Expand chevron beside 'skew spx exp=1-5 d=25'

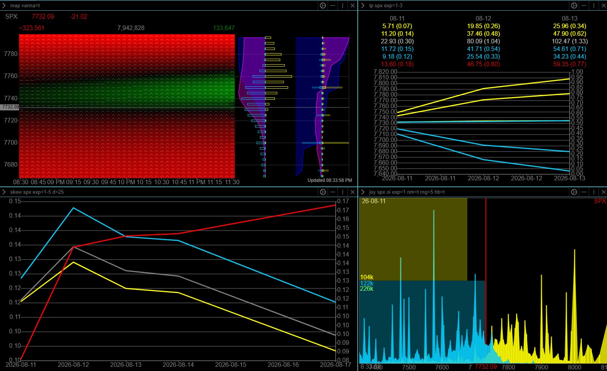(4, 192)
